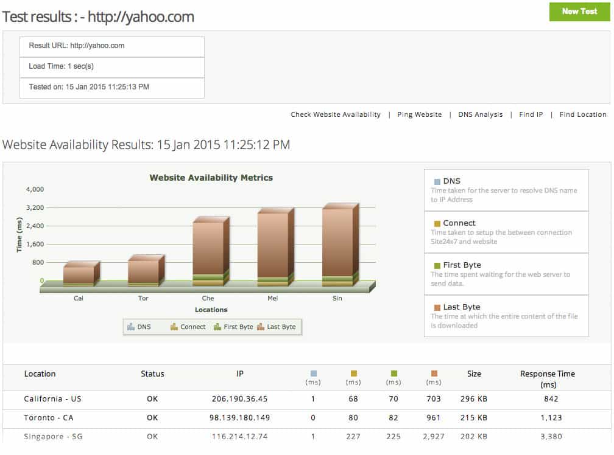Image resolution: width=614 pixels, height=455 pixels.
Task: Click the Tested on: 15 Jan 2015 row
Action: [x=112, y=88]
